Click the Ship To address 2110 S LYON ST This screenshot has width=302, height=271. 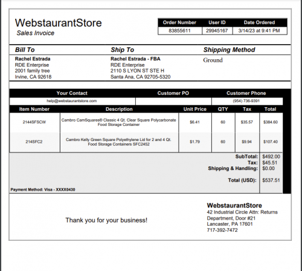coord(137,71)
